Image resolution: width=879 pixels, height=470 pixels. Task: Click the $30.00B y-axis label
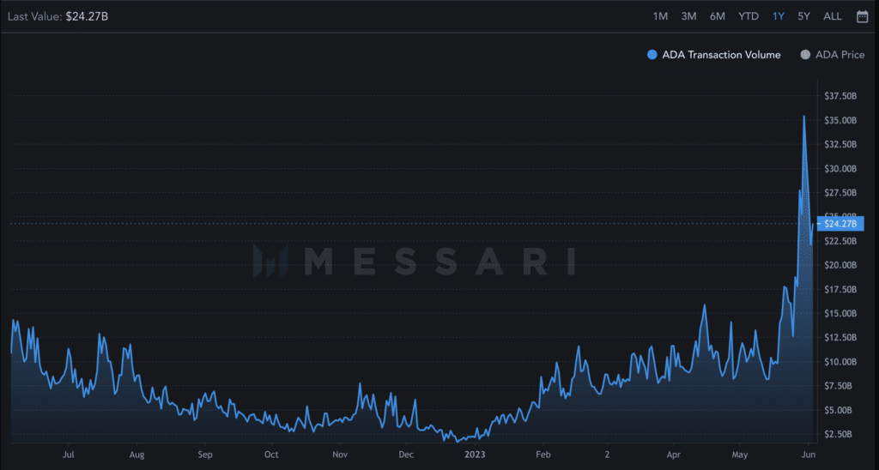pos(840,169)
